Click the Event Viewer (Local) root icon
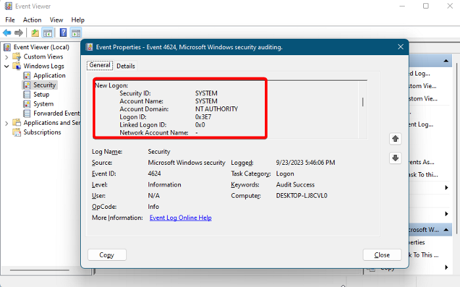This screenshot has height=287, width=460. coord(7,47)
